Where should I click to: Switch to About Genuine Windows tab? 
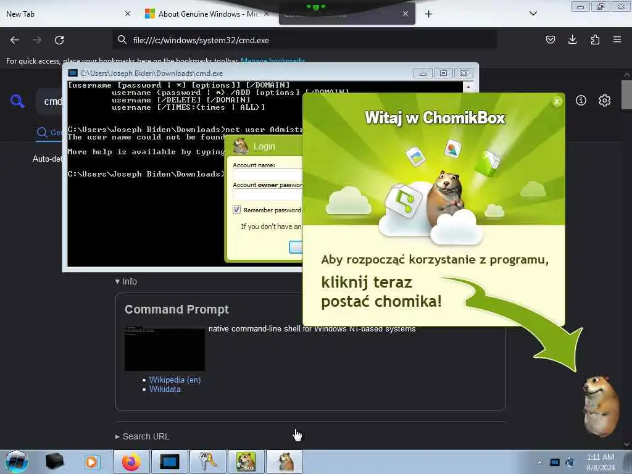tap(207, 14)
